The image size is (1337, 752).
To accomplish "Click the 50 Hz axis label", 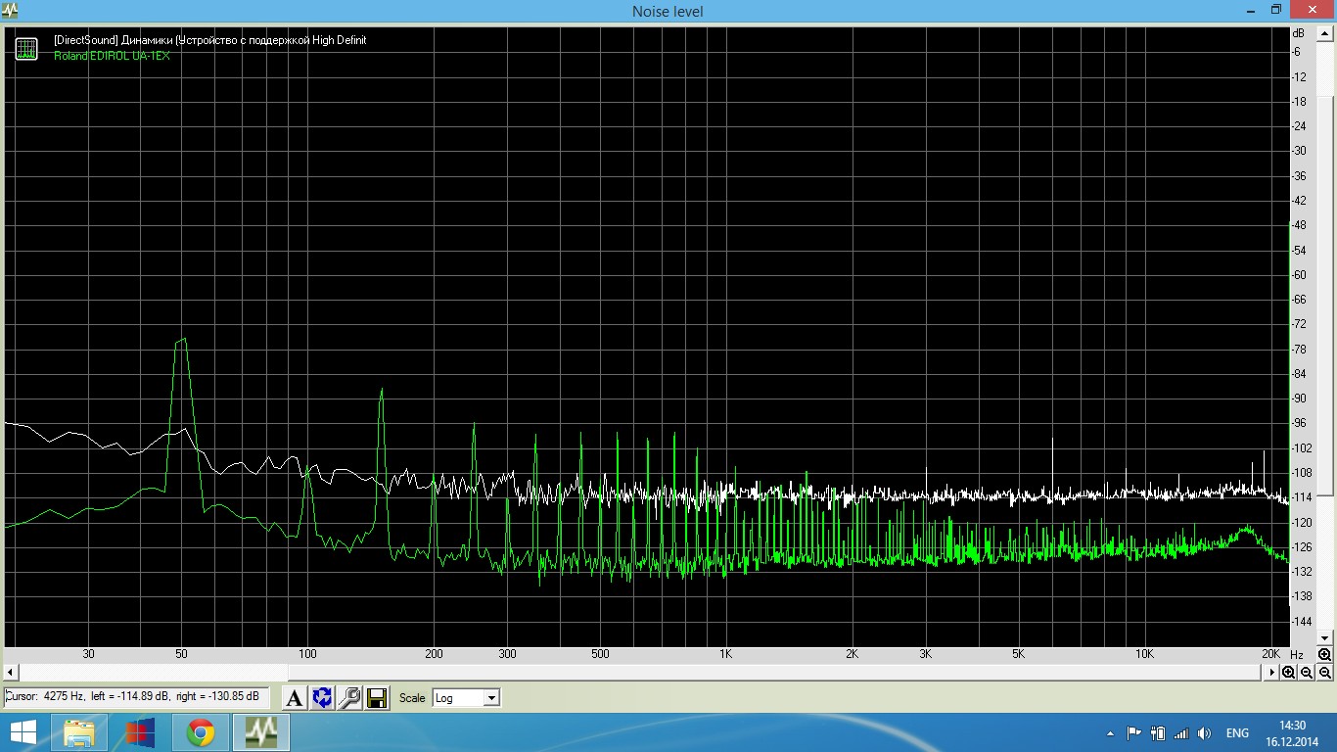I will pyautogui.click(x=181, y=654).
